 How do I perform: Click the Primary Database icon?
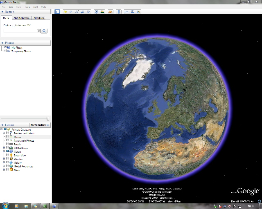[9, 129]
